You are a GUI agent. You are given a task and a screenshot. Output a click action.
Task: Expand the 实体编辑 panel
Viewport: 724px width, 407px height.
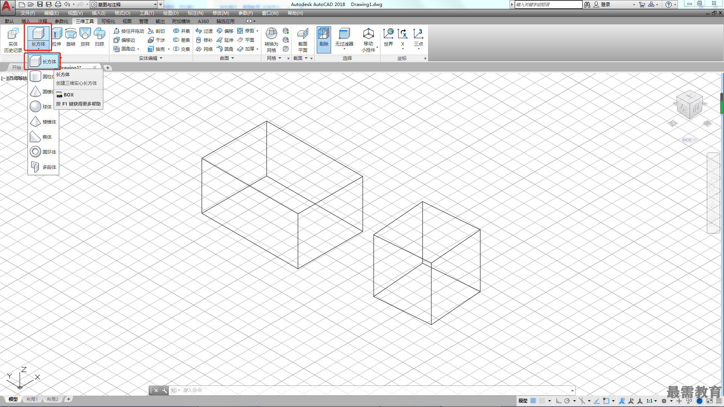150,58
